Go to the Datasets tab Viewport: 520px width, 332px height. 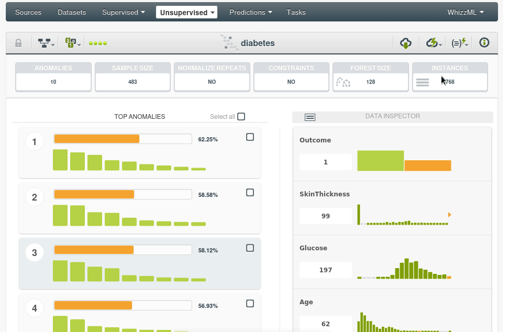[x=72, y=12]
